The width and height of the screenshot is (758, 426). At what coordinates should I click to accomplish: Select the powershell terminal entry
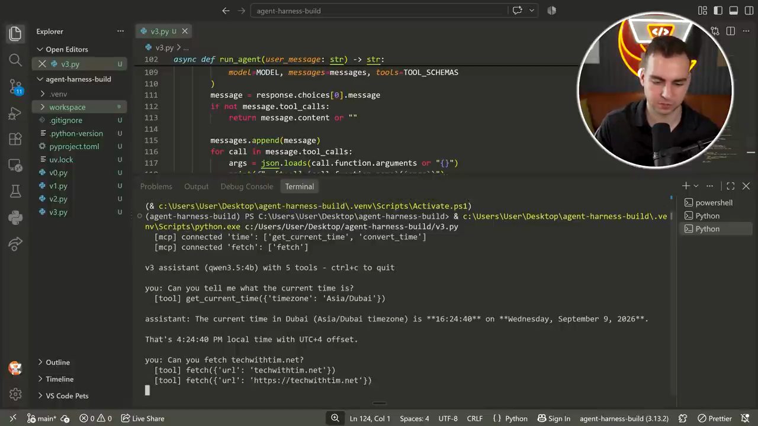coord(714,202)
